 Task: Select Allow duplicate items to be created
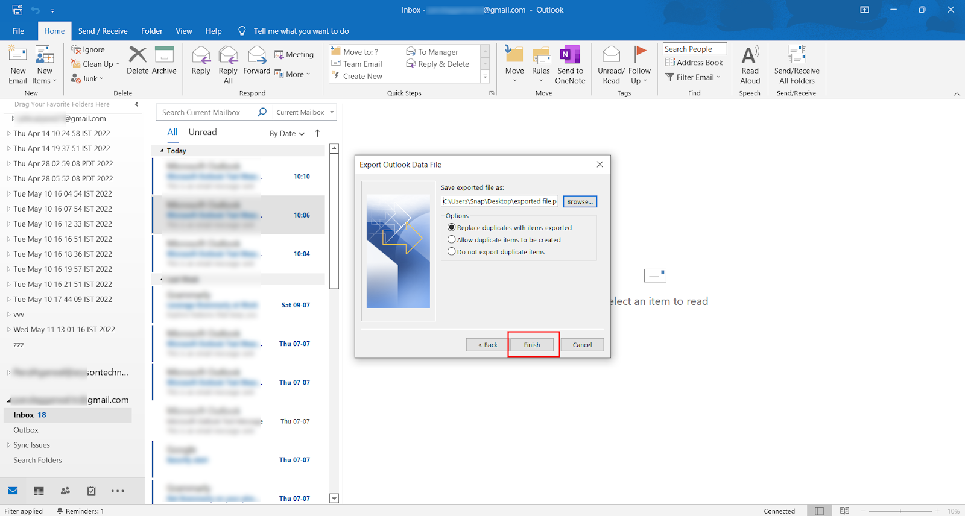click(452, 240)
